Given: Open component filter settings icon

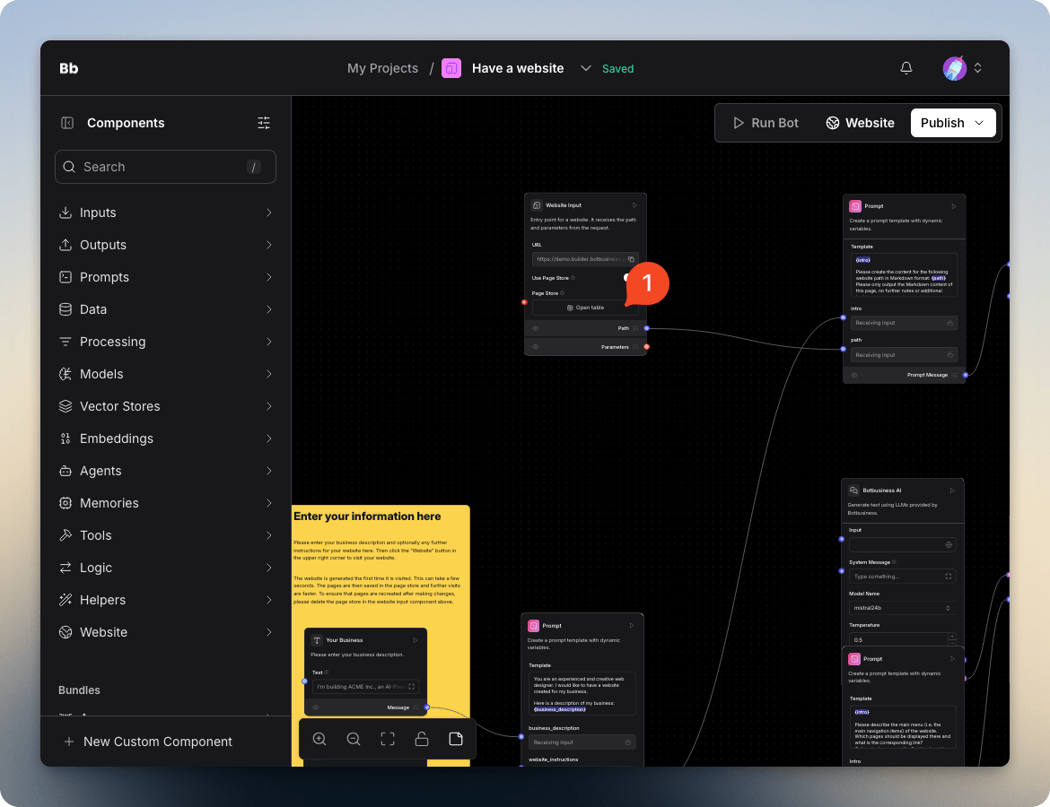Looking at the screenshot, I should pyautogui.click(x=264, y=123).
